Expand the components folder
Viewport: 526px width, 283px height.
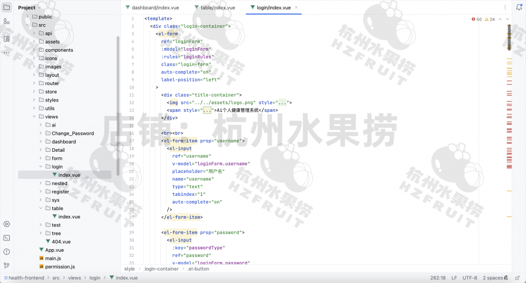(x=34, y=50)
